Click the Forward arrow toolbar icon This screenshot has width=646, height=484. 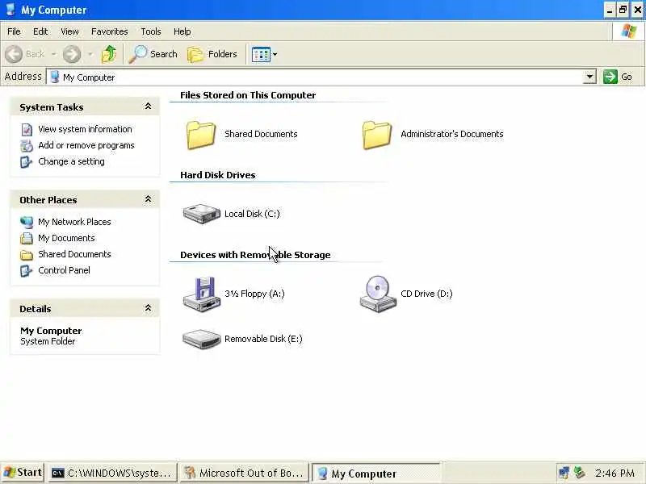tap(72, 54)
